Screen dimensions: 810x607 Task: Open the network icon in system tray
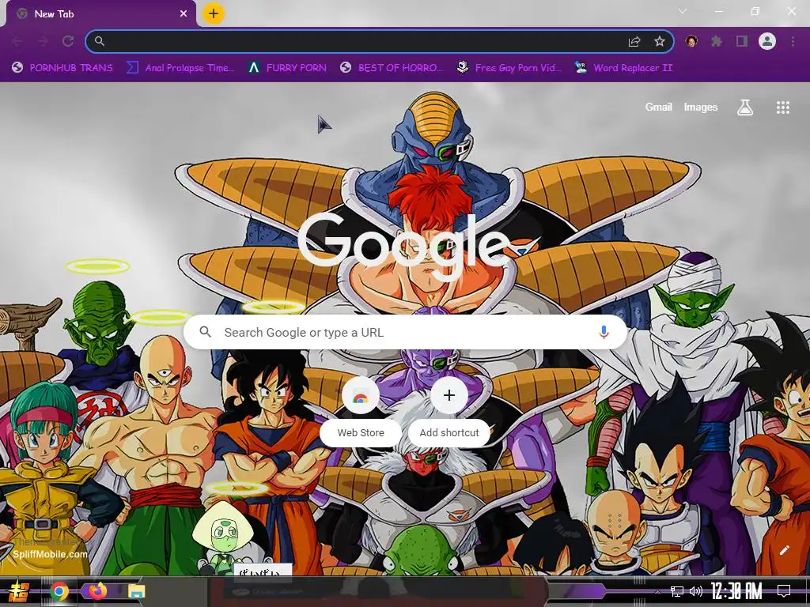(676, 591)
